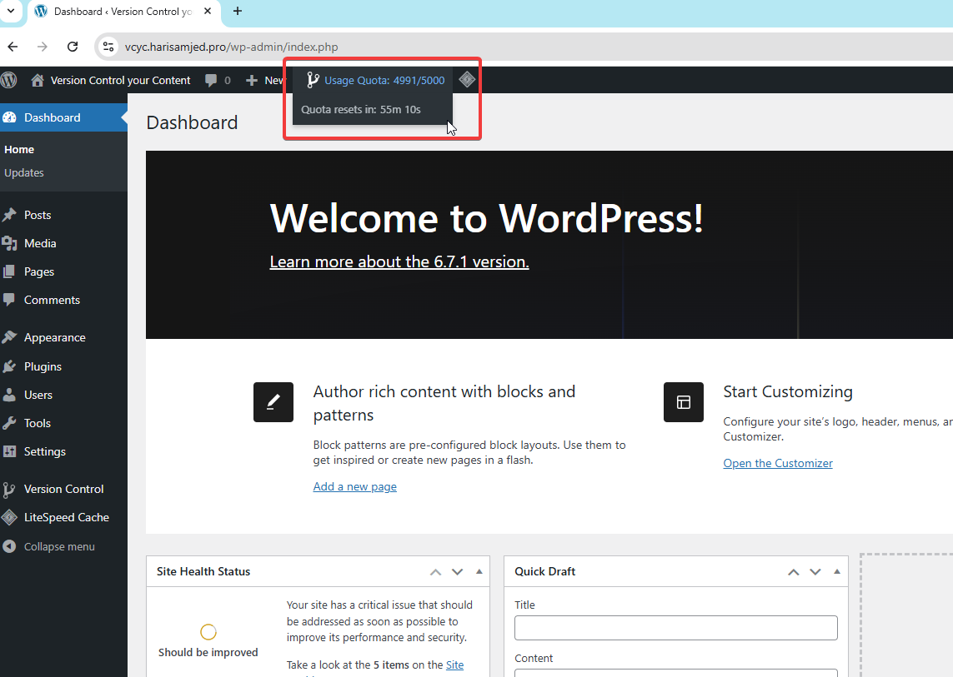Click the WordPress logo in admin bar
953x677 pixels.
click(8, 80)
